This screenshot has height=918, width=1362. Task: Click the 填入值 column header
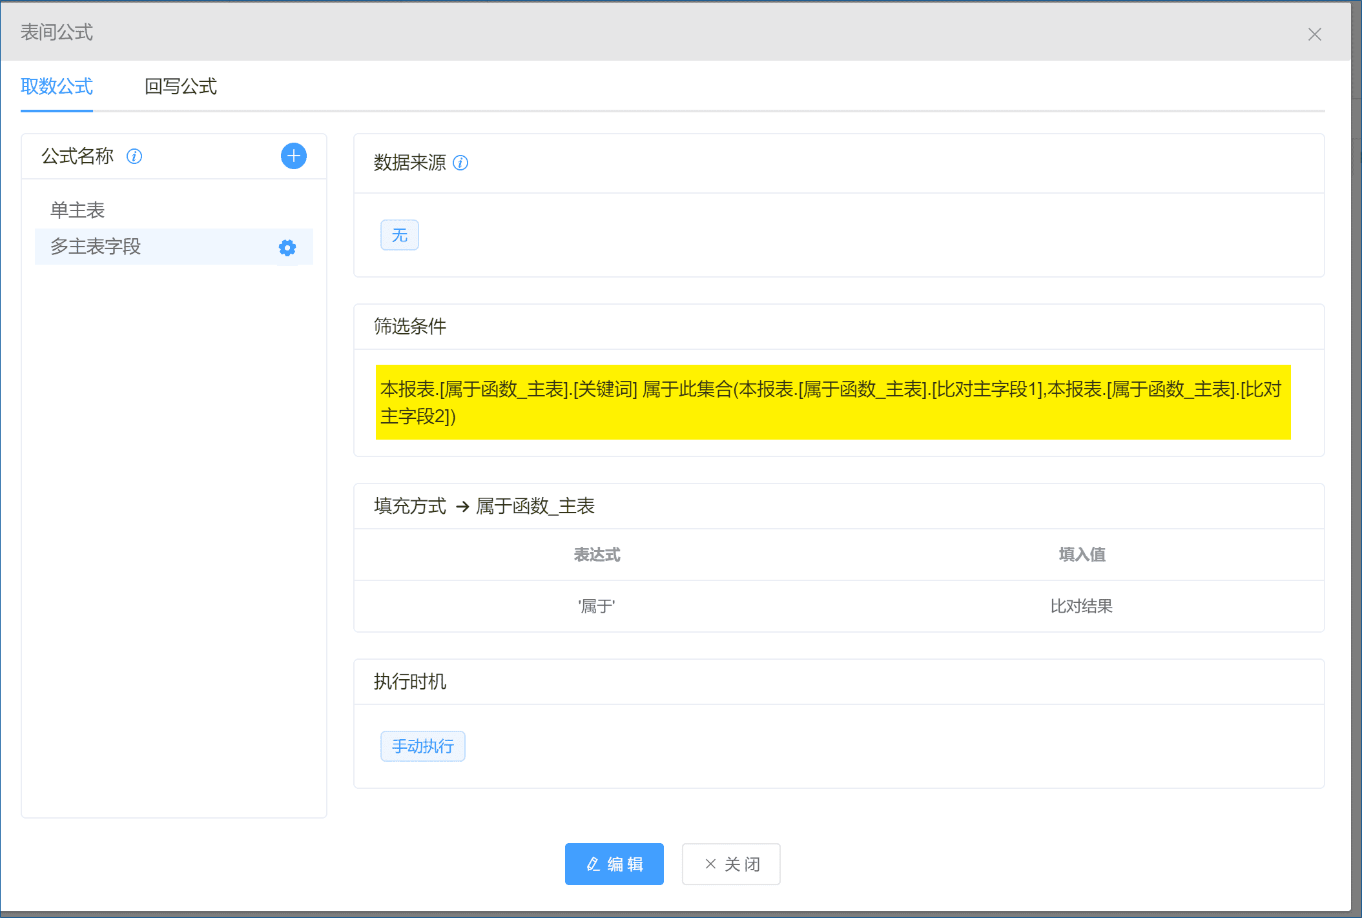point(1082,555)
